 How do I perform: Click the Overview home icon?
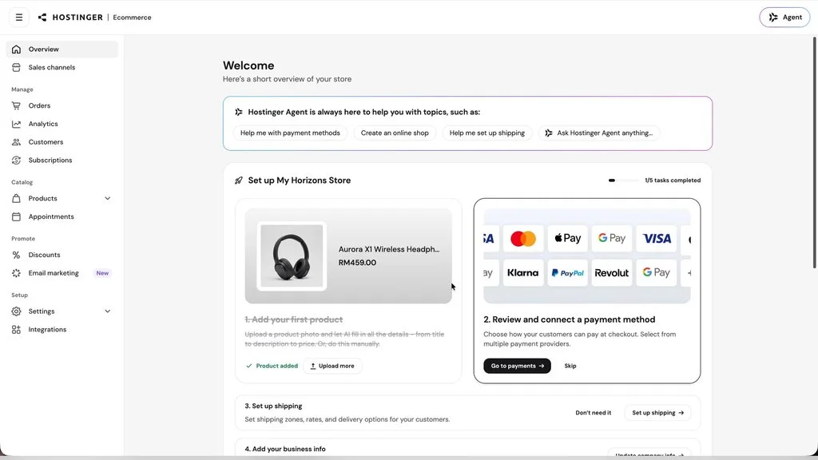(x=16, y=49)
